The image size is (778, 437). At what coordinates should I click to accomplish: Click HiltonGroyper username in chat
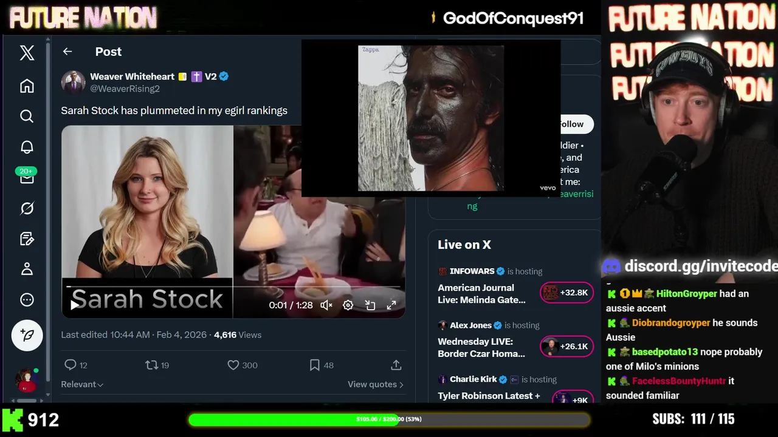tap(687, 294)
